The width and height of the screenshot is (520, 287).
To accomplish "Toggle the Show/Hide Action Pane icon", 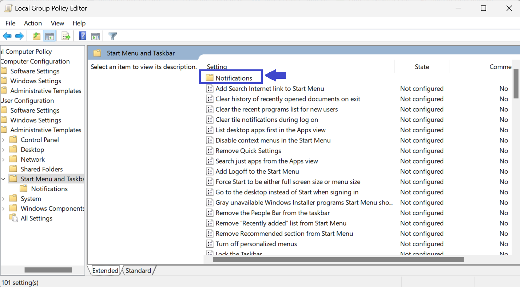I will 95,36.
